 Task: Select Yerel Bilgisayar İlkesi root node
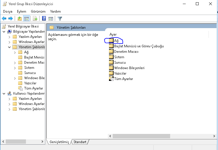click(x=23, y=26)
